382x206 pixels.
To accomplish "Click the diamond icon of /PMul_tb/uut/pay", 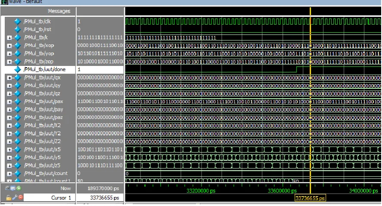I will (x=18, y=109).
